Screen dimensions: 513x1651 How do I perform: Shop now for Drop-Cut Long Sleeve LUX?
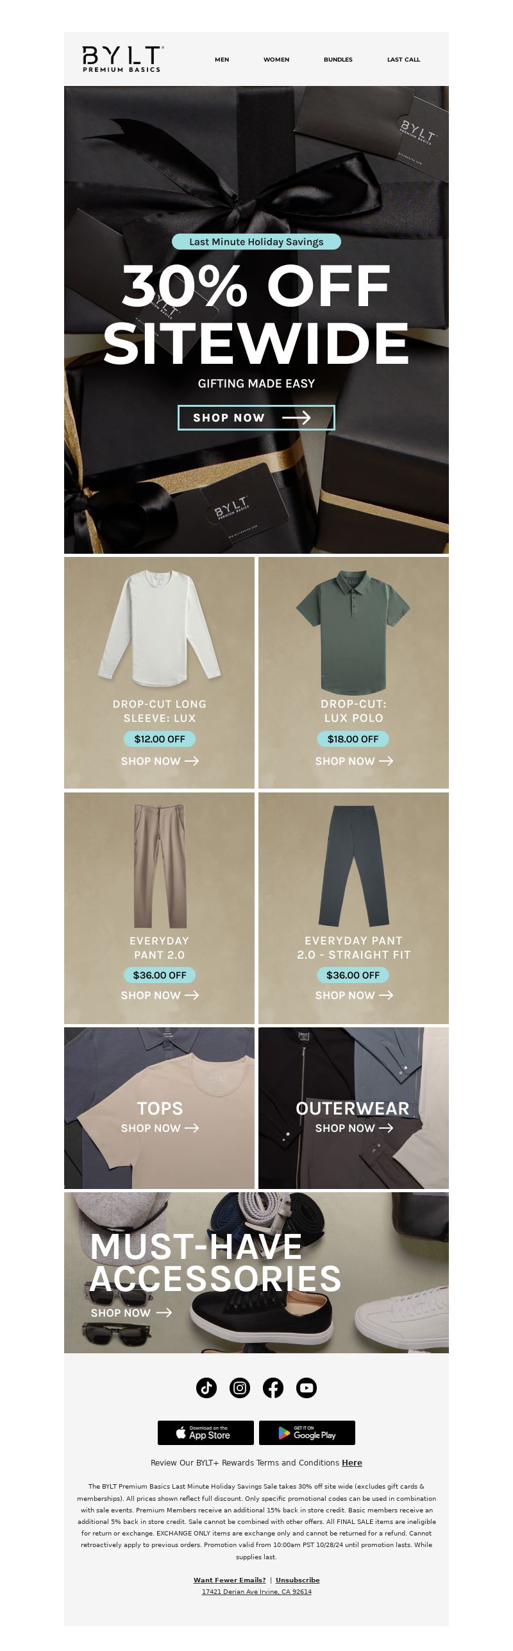click(x=160, y=761)
